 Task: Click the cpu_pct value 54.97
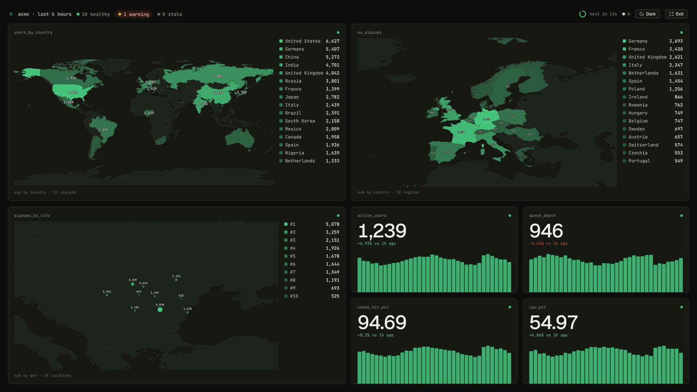point(554,322)
